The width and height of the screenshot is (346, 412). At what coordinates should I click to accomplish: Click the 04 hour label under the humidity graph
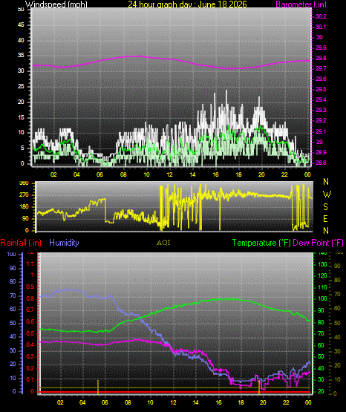pos(82,402)
